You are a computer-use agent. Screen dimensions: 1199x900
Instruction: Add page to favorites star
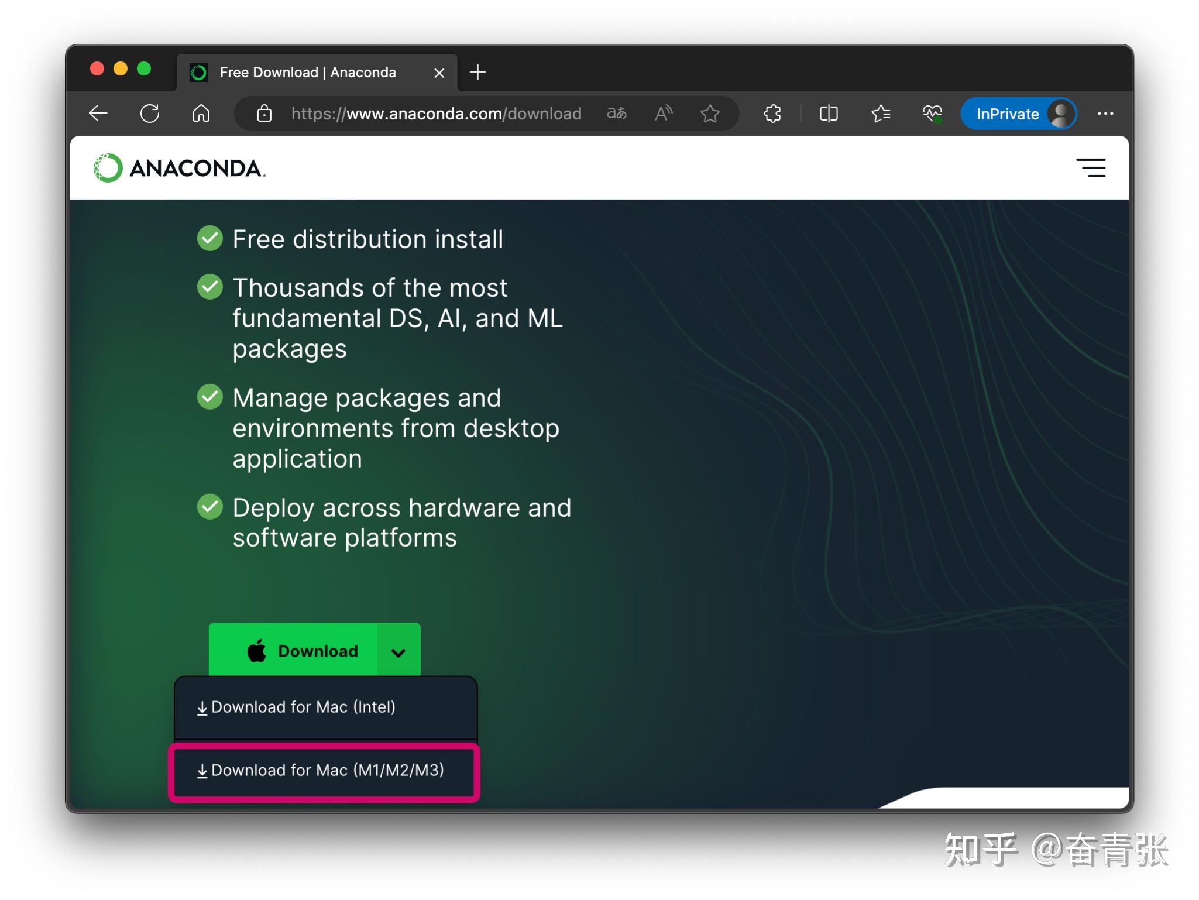[x=710, y=114]
